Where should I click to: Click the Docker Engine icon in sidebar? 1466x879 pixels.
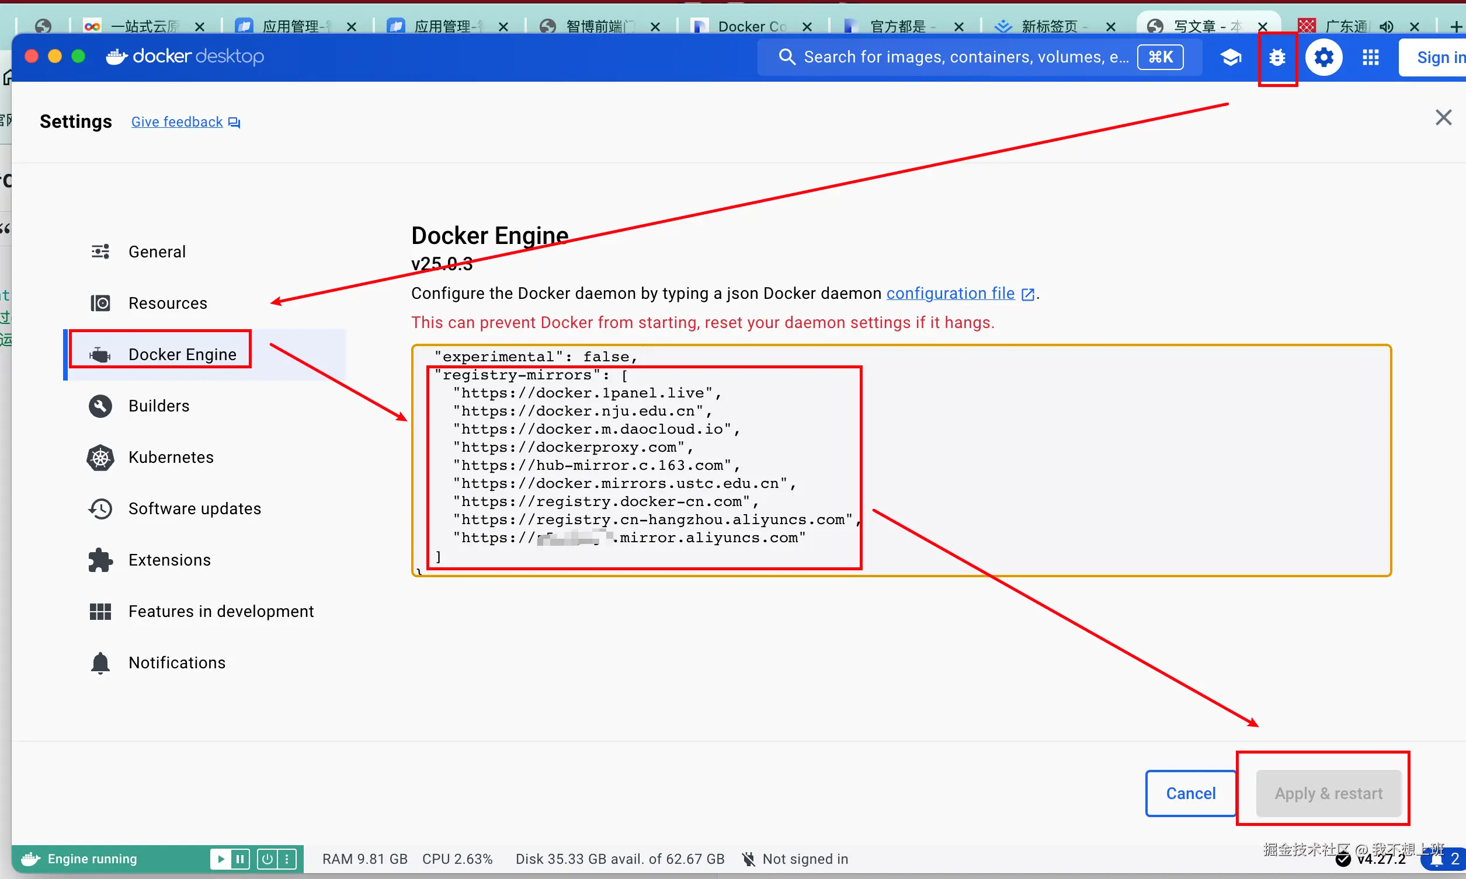(x=100, y=355)
